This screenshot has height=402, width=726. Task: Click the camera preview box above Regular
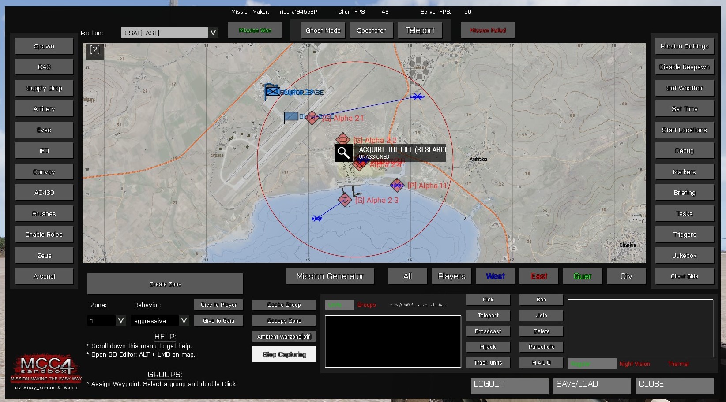(640, 328)
